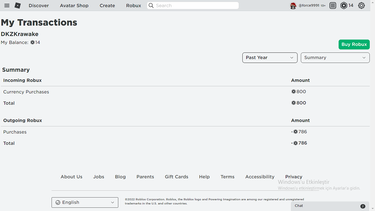
Task: Click the Incoming Robux Total amount 800
Action: point(299,103)
